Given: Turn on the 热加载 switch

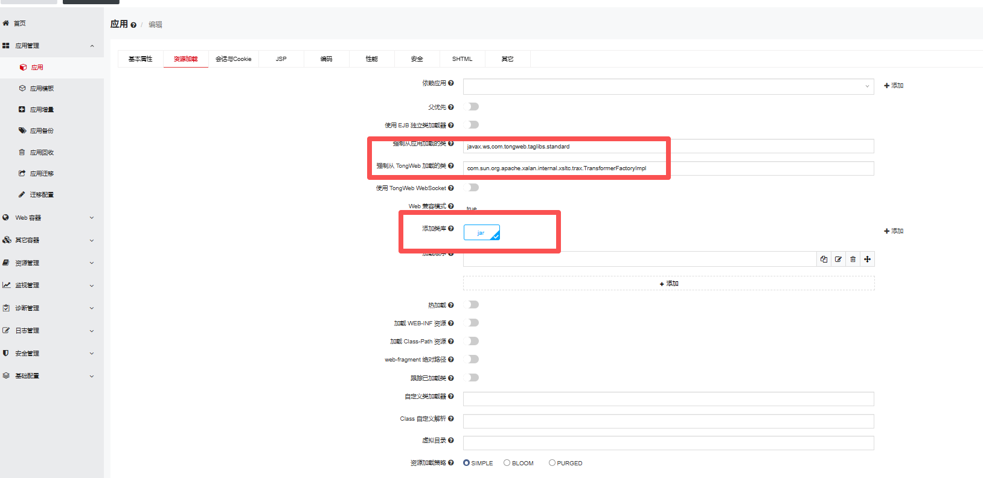Looking at the screenshot, I should point(472,305).
